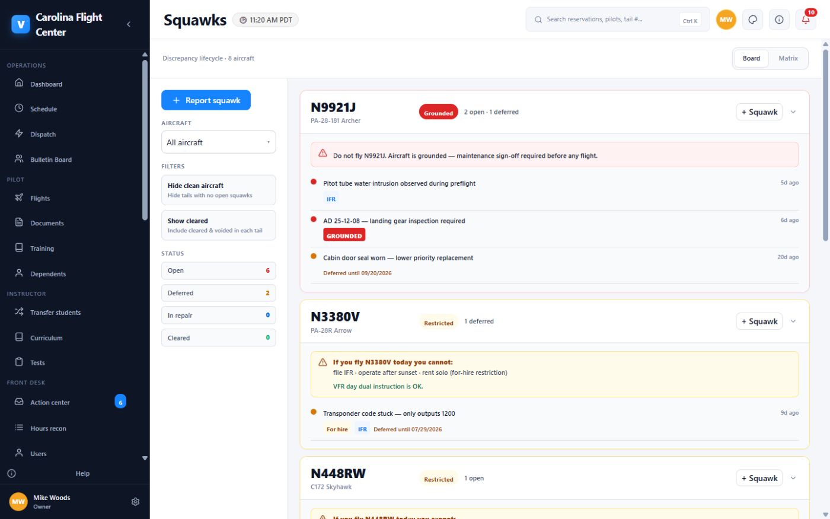
Task: Expand the N3380V card chevron
Action: 793,321
